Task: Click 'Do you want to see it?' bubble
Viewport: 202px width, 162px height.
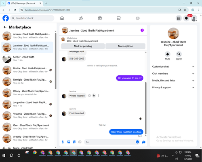Action: [x=130, y=78]
